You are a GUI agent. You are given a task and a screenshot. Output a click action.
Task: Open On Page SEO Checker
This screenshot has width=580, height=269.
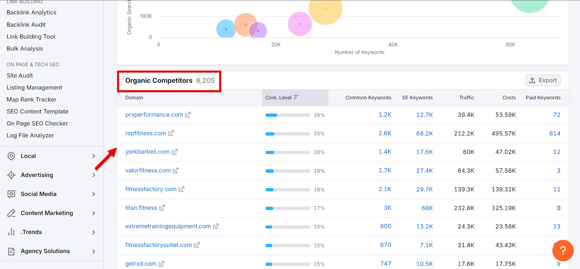pyautogui.click(x=37, y=123)
